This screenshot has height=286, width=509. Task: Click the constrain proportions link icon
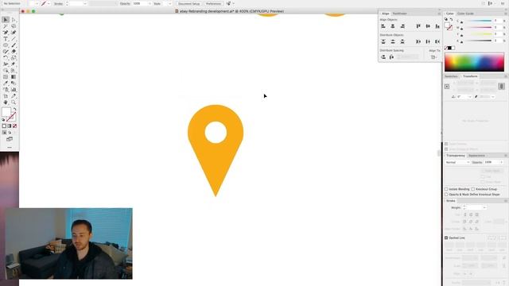[x=502, y=87]
